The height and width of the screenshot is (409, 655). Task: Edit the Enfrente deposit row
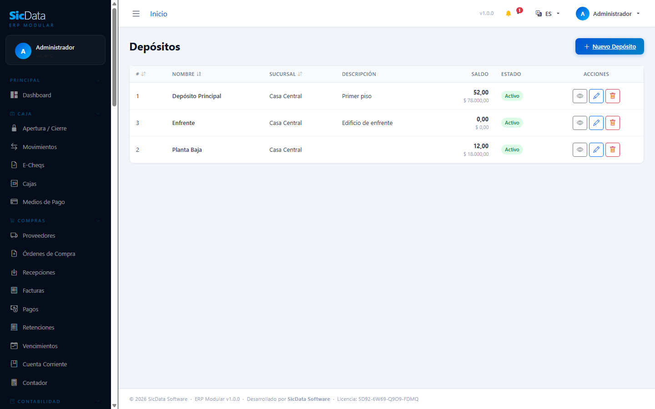[596, 123]
